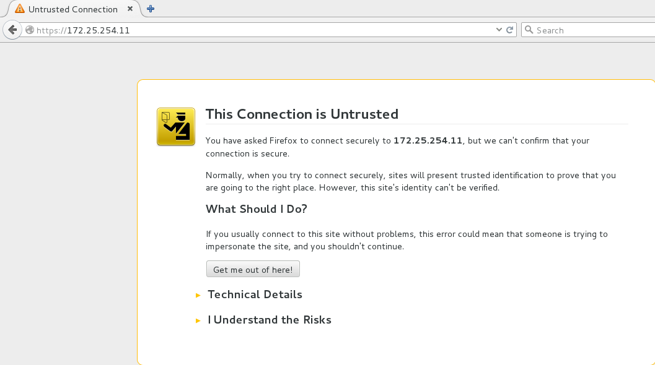Click the yellow passport officer warning icon
The image size is (655, 365).
176,127
